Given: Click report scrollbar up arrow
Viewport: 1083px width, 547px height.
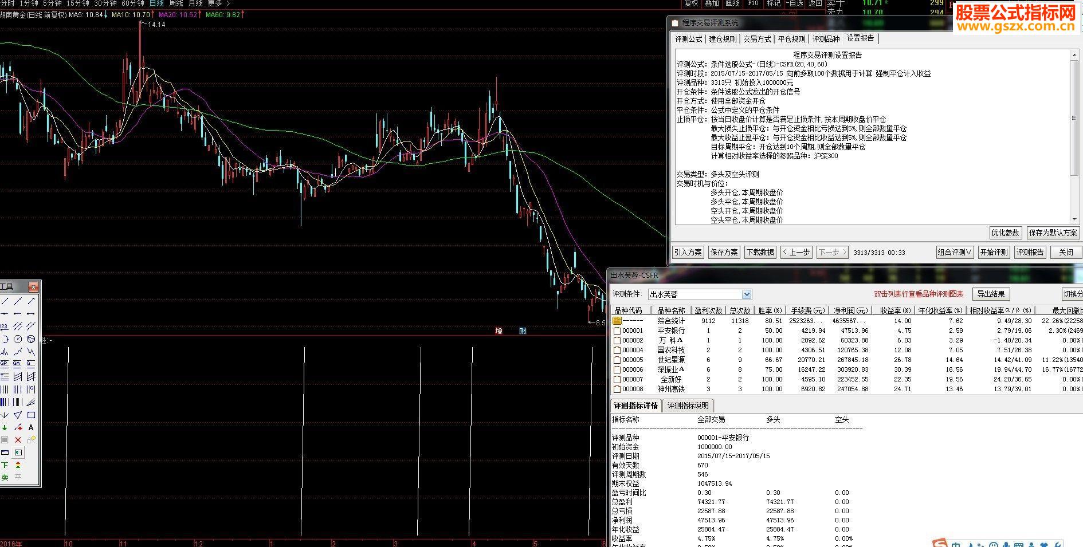Looking at the screenshot, I should click(x=1074, y=55).
